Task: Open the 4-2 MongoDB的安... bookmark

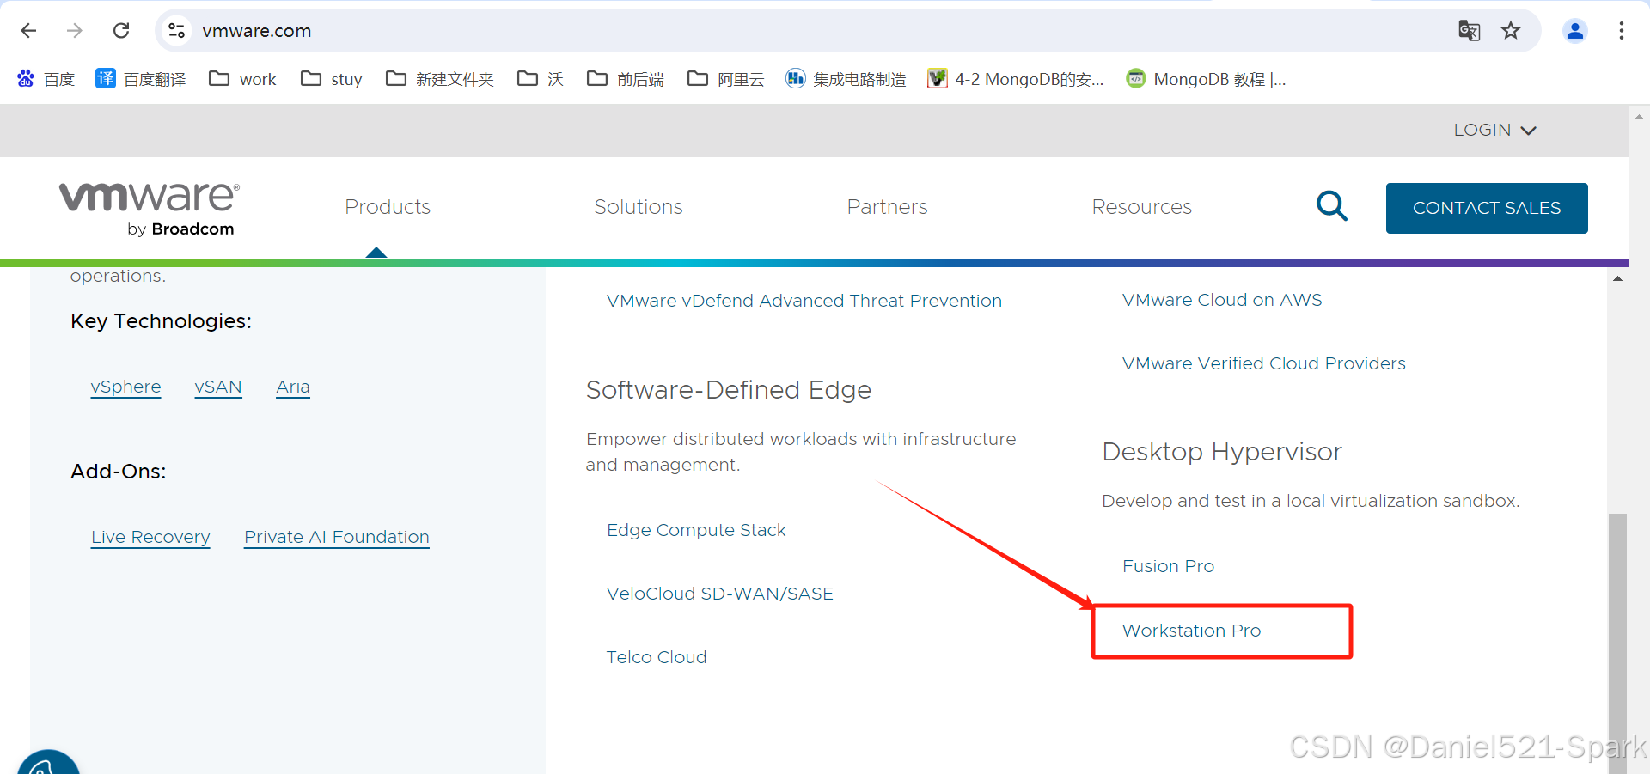Action: (1016, 79)
